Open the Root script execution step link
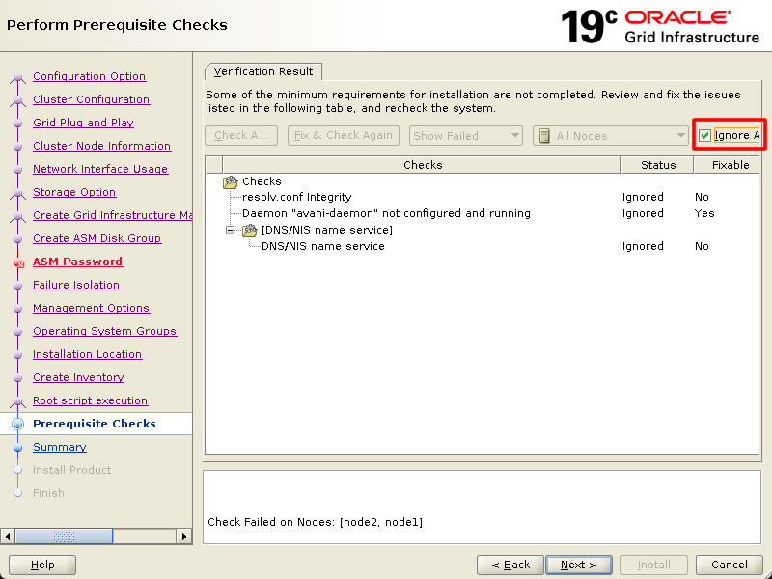Viewport: 772px width, 579px height. click(x=90, y=400)
